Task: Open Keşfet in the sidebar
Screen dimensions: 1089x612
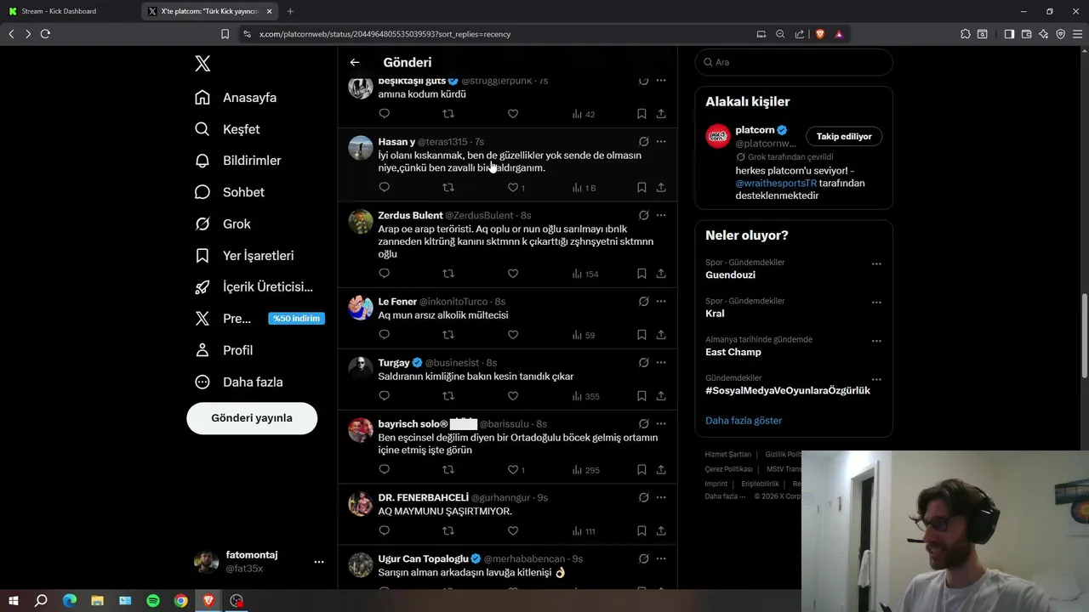Action: (x=227, y=129)
